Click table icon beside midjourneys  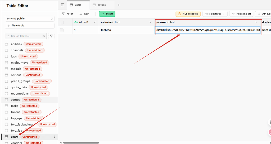[7, 63]
